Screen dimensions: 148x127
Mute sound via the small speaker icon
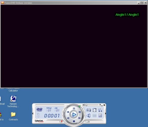click(x=84, y=105)
